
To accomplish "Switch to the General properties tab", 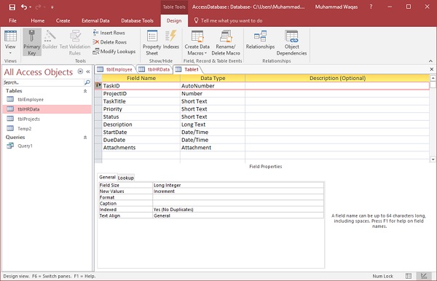I will click(107, 177).
